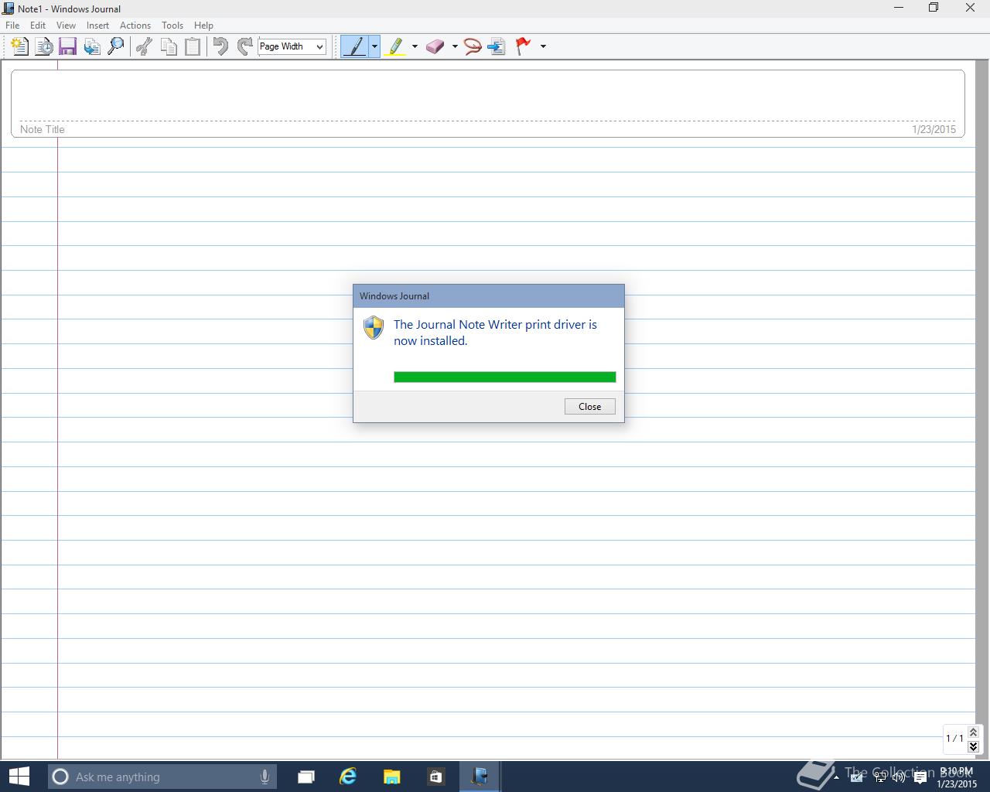Open the Page Width zoom combo box

(292, 46)
